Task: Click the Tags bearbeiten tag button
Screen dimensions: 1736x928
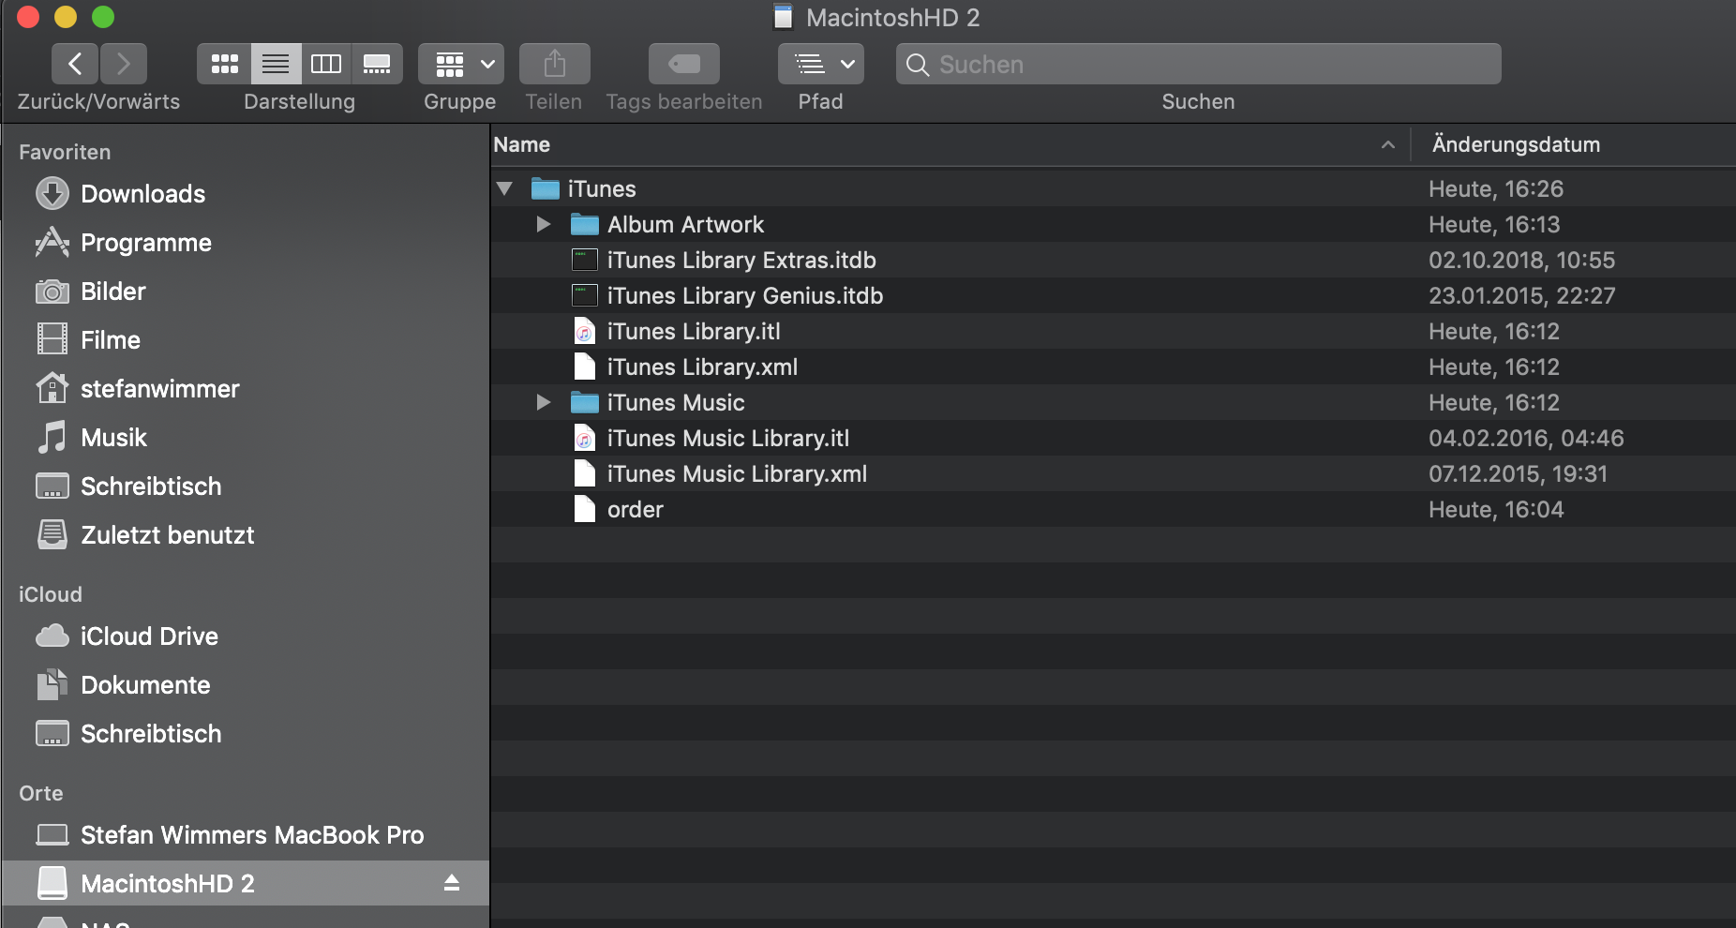Action: pos(684,64)
